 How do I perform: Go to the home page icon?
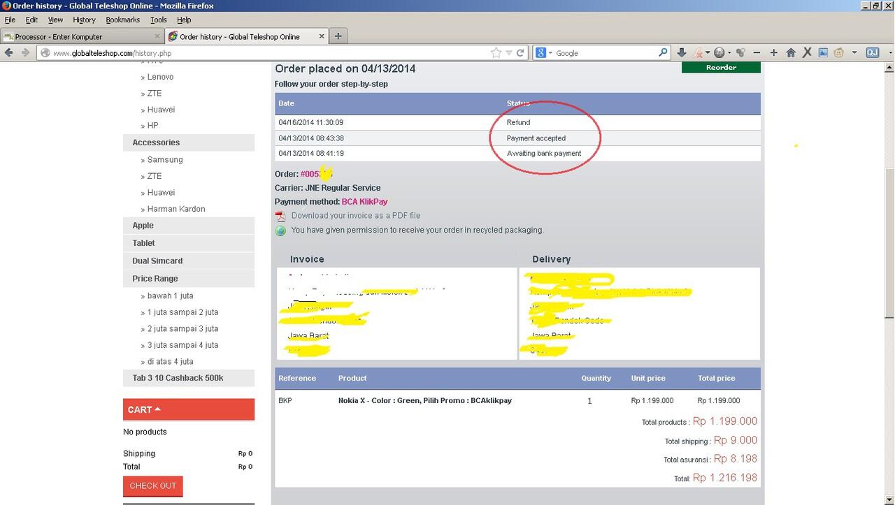point(791,52)
